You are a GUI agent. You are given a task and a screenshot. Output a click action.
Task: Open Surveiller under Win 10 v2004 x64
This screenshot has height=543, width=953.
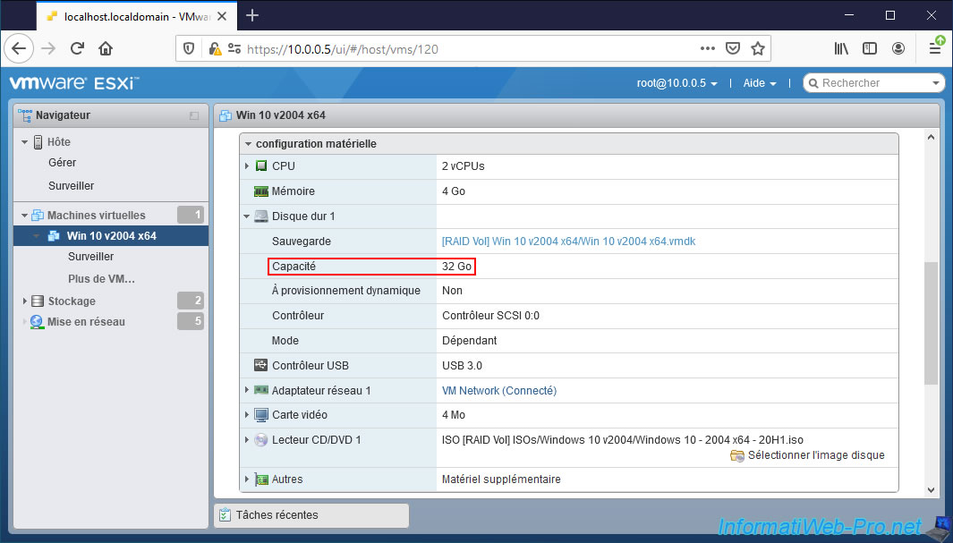tap(90, 257)
